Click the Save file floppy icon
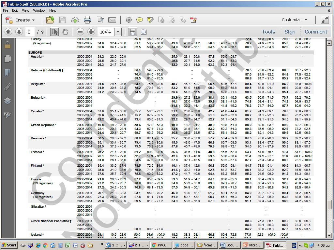Image resolution: width=334 pixels, height=250 pixels. pyautogui.click(x=62, y=20)
